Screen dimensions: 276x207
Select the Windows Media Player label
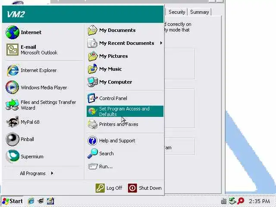[44, 88]
